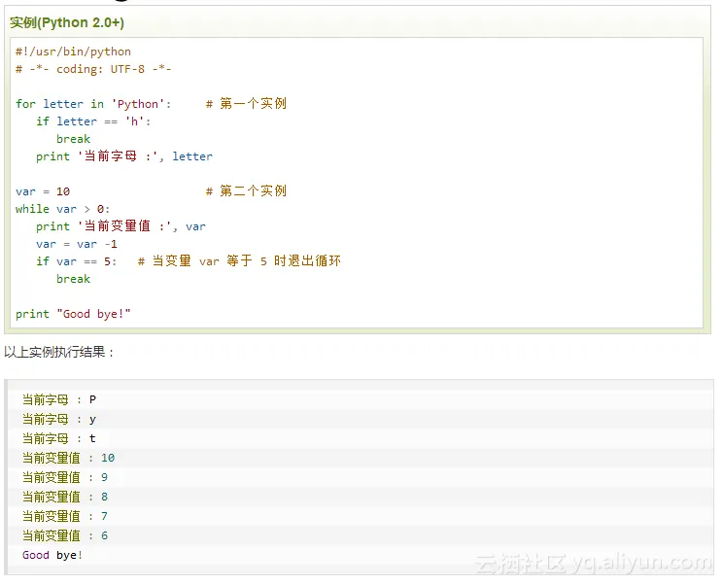Click the print "Good bye!" code line

pyautogui.click(x=73, y=314)
